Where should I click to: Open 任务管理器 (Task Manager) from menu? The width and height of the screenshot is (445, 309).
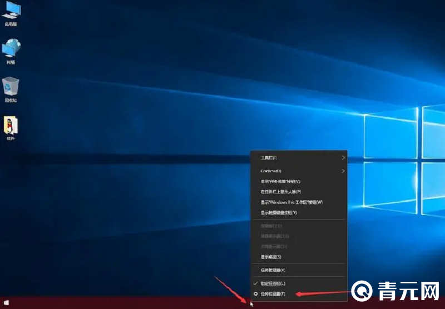[299, 270]
